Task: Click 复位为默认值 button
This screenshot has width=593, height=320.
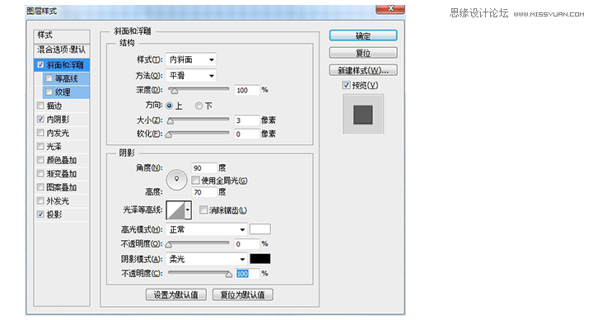Action: click(243, 294)
